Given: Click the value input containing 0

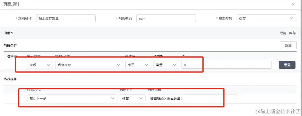Looking at the screenshot, I should (226, 65).
